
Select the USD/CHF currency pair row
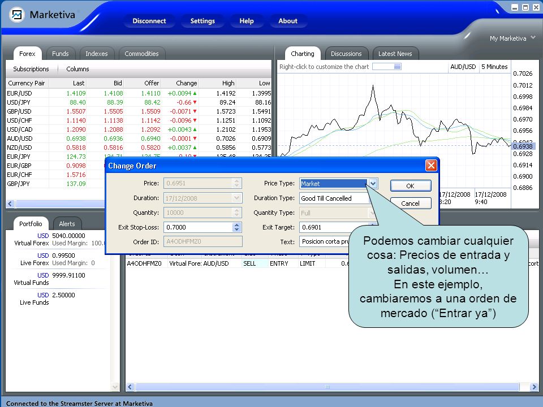(139, 120)
